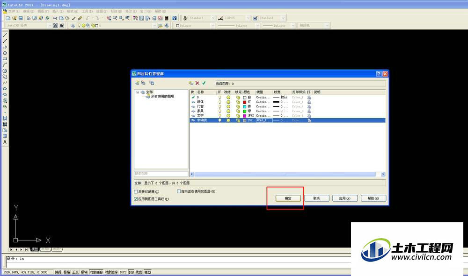Click the 捕捉 (snap) status bar button
The height and width of the screenshot is (276, 468).
point(58,272)
